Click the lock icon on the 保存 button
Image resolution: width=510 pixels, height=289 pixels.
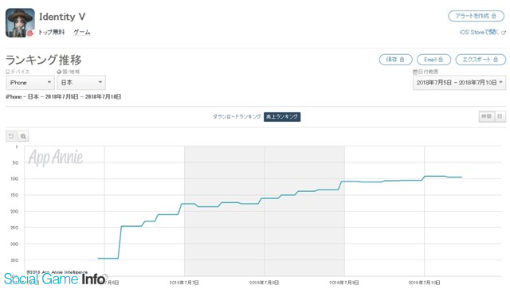(402, 60)
